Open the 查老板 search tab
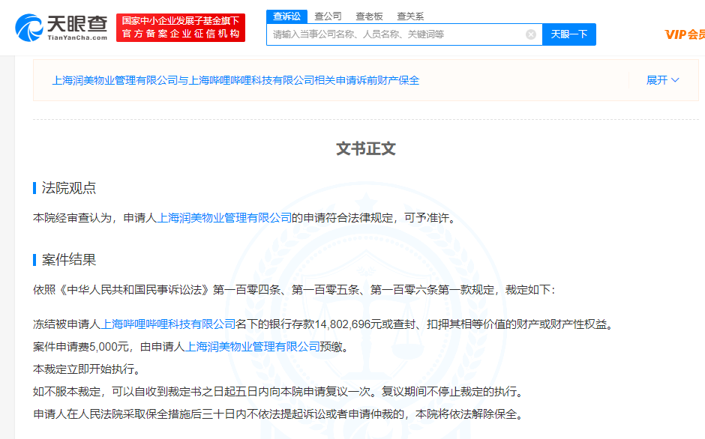This screenshot has width=705, height=439. tap(369, 16)
